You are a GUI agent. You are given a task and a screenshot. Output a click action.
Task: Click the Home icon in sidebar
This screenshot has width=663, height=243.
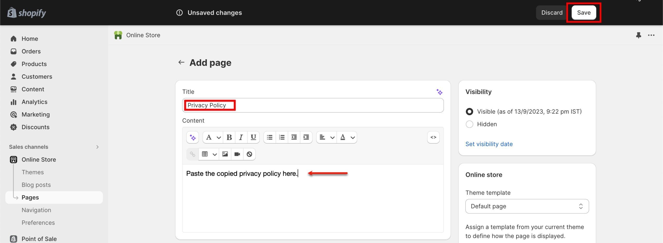13,39
